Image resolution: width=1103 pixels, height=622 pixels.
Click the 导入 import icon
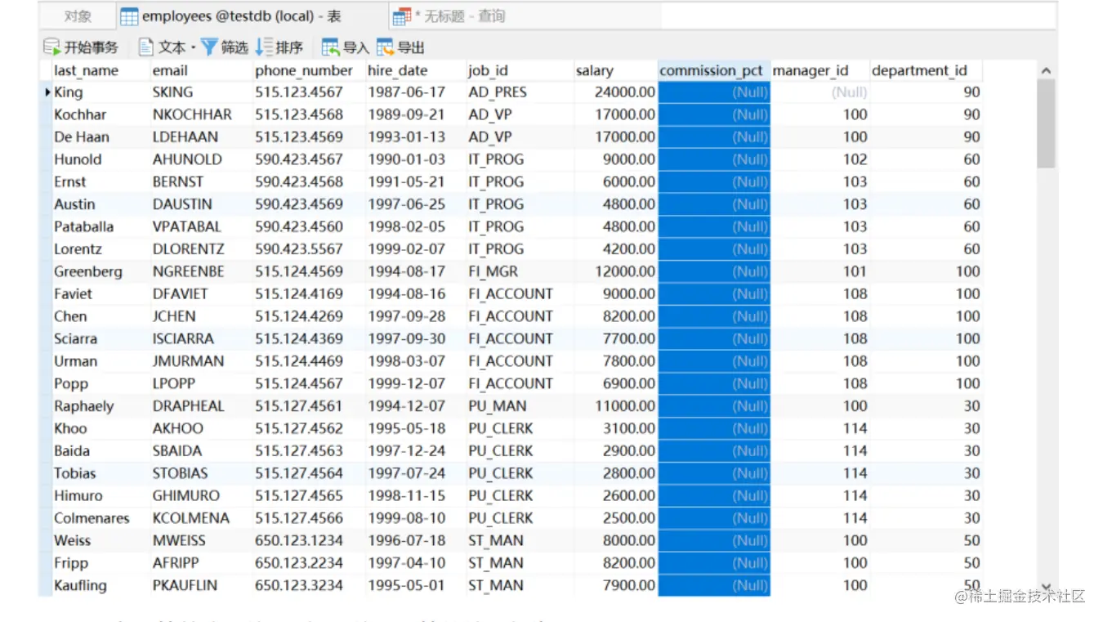(330, 47)
